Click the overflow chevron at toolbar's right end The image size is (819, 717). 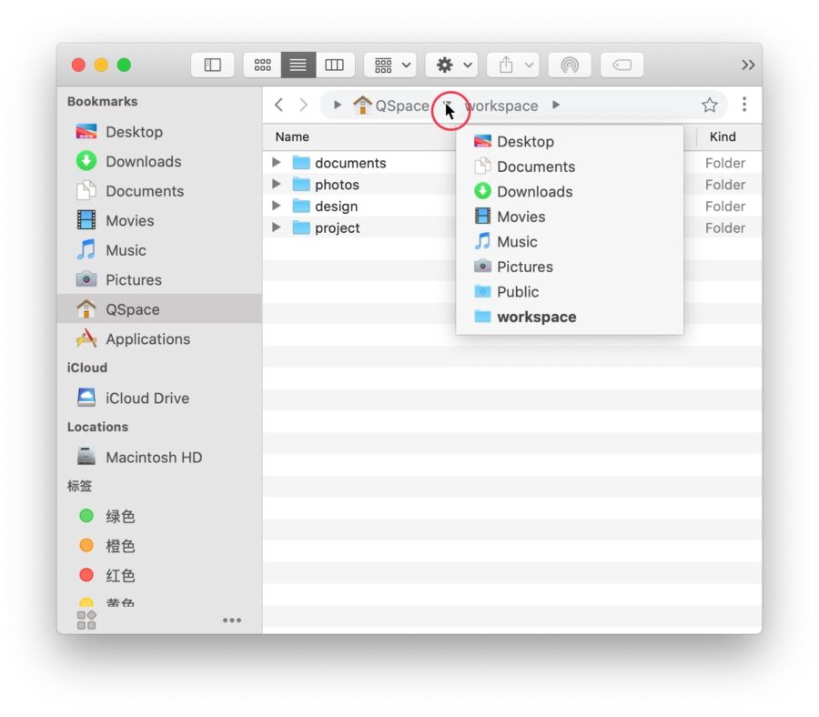point(748,65)
